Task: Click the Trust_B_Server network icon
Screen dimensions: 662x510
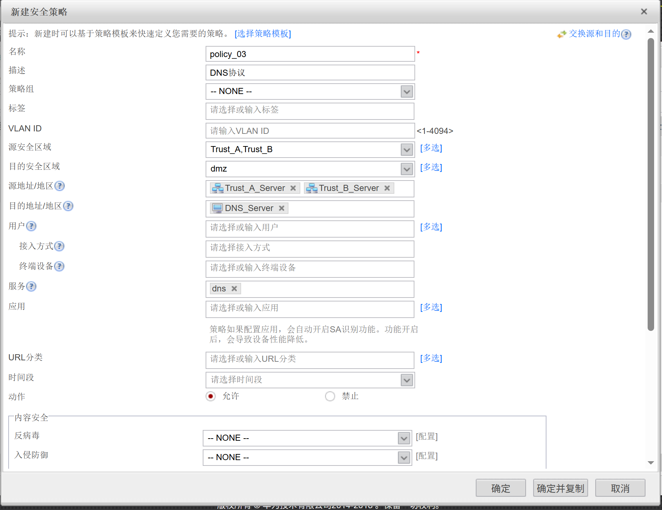Action: pos(311,188)
